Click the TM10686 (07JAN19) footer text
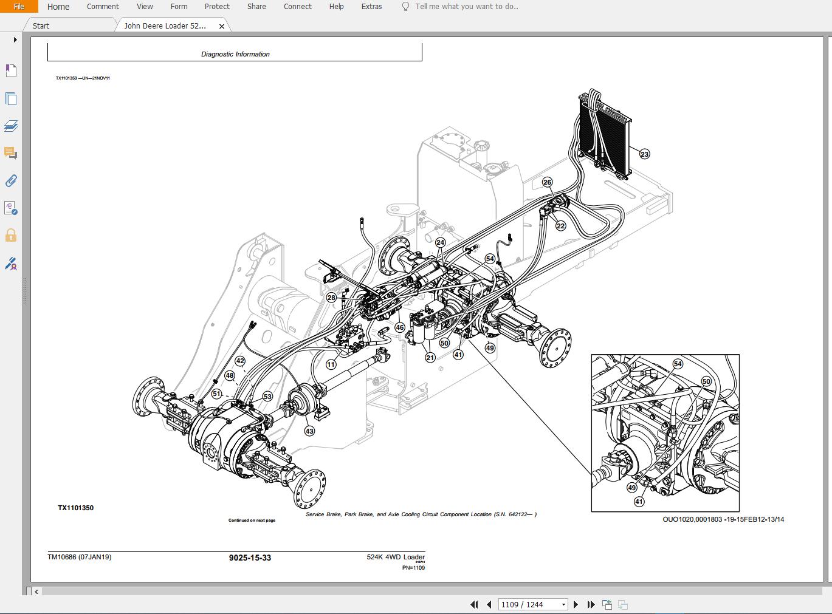This screenshot has width=832, height=614. click(80, 557)
